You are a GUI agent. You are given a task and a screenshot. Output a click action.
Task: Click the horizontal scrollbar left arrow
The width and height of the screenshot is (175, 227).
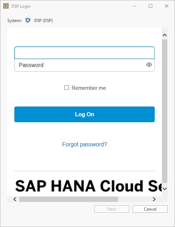tap(15, 199)
